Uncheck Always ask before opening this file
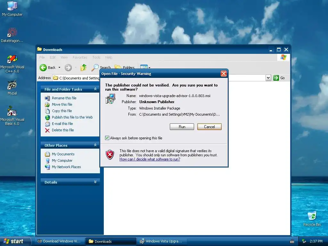The height and width of the screenshot is (246, 328). coord(107,138)
